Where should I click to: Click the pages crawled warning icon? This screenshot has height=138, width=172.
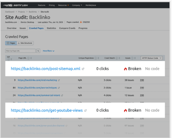tap(81, 22)
